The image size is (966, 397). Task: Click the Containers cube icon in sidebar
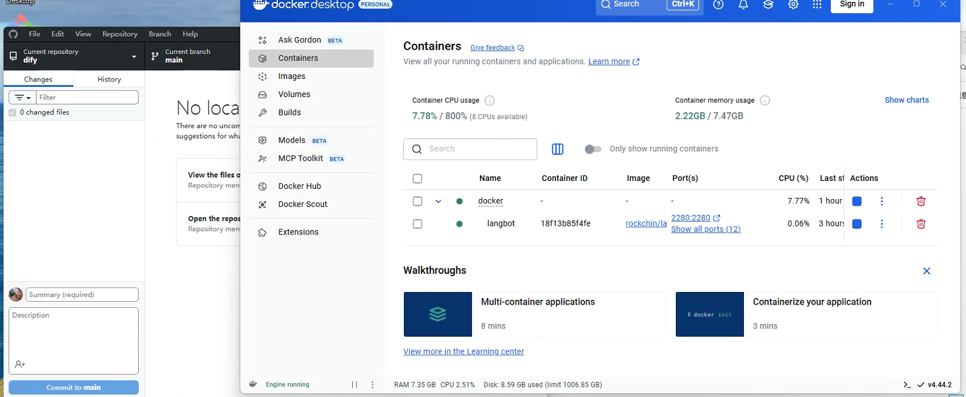263,58
